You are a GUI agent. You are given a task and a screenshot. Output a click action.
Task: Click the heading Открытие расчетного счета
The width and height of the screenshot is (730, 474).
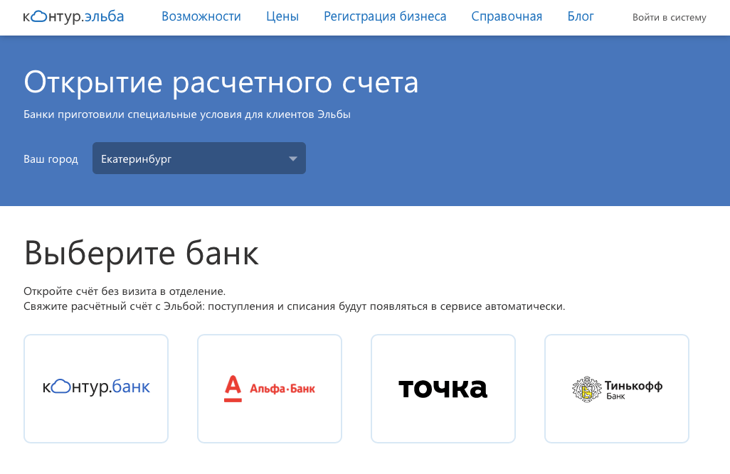click(x=221, y=83)
